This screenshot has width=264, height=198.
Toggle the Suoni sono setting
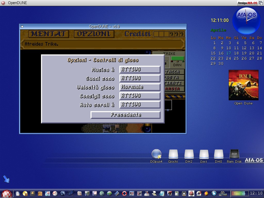click(140, 78)
